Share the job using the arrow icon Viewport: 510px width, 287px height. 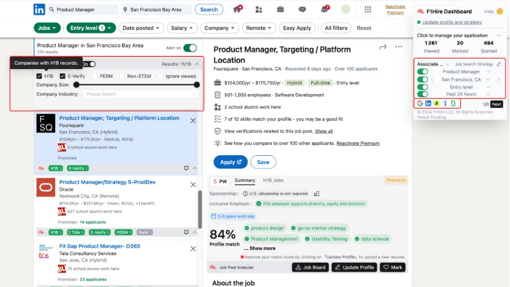pos(383,47)
